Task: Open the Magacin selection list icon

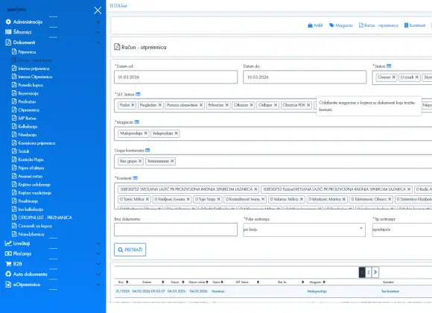Action: 137,122
